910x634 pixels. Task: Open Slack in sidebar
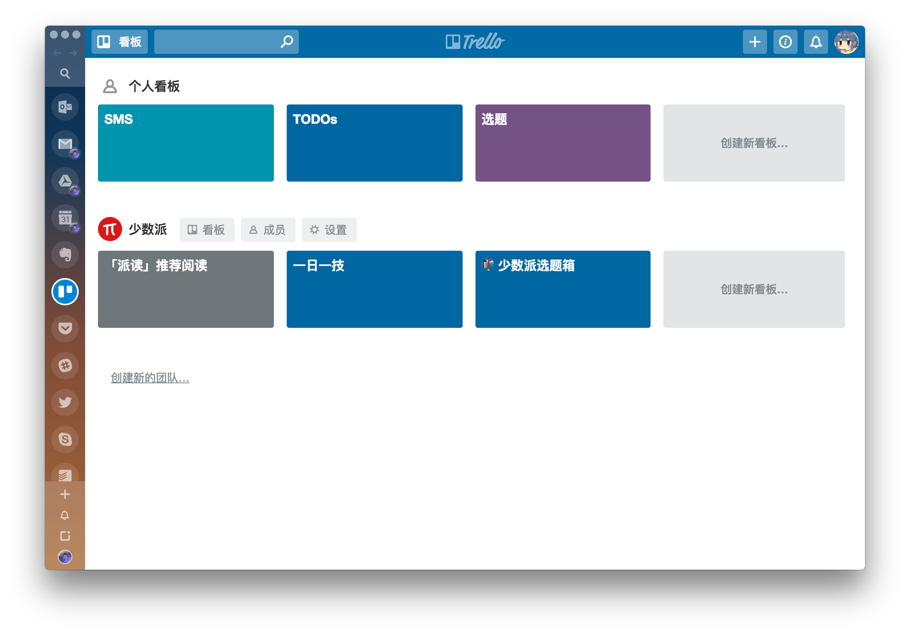click(x=65, y=366)
